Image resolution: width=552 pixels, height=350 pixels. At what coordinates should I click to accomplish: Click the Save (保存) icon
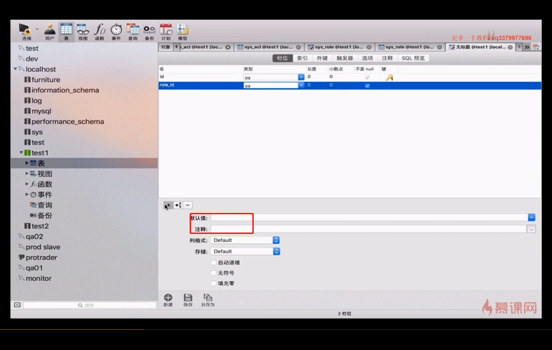click(188, 300)
